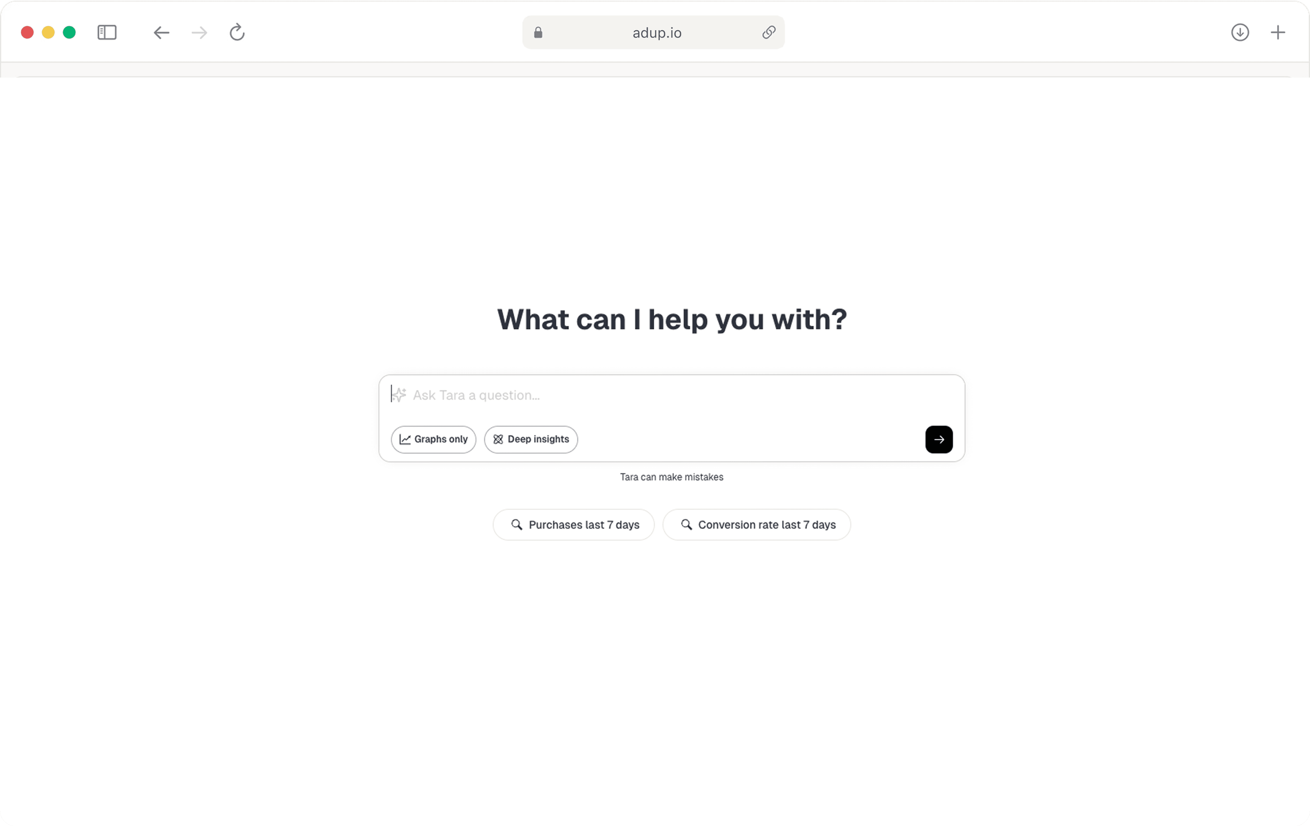The image size is (1310, 826).
Task: Toggle the browser sidebar icon
Action: tap(107, 33)
